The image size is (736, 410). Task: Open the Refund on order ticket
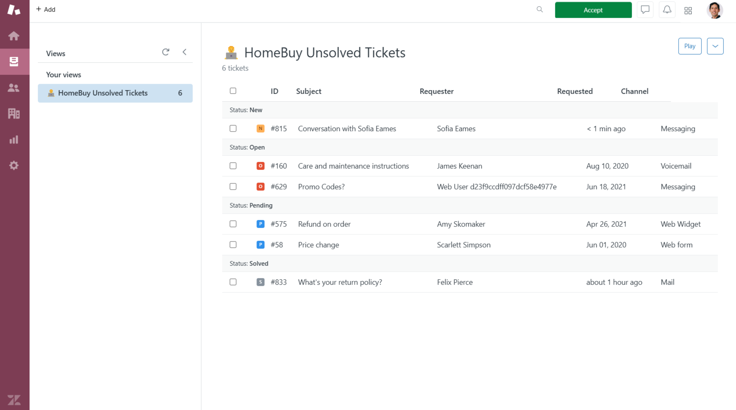(x=324, y=224)
